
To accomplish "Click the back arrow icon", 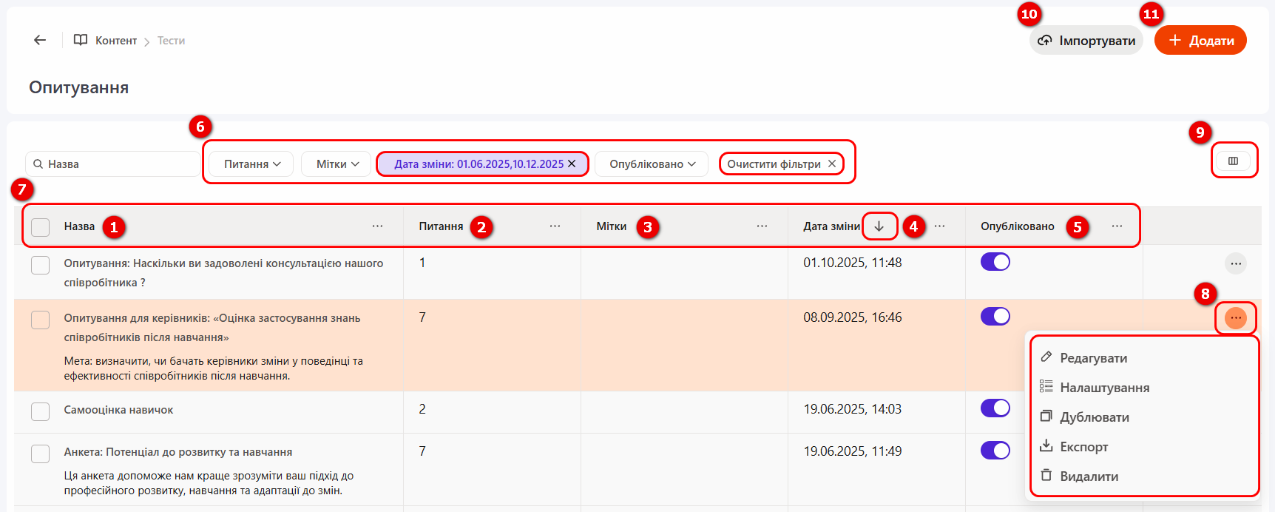I will click(40, 40).
